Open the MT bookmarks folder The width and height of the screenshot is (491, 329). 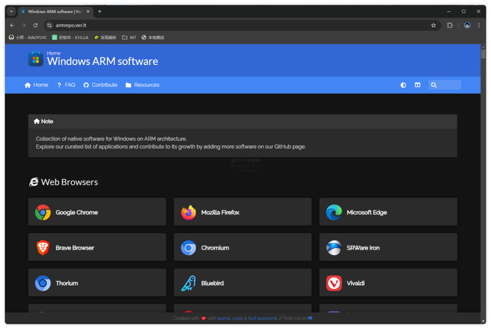(129, 37)
